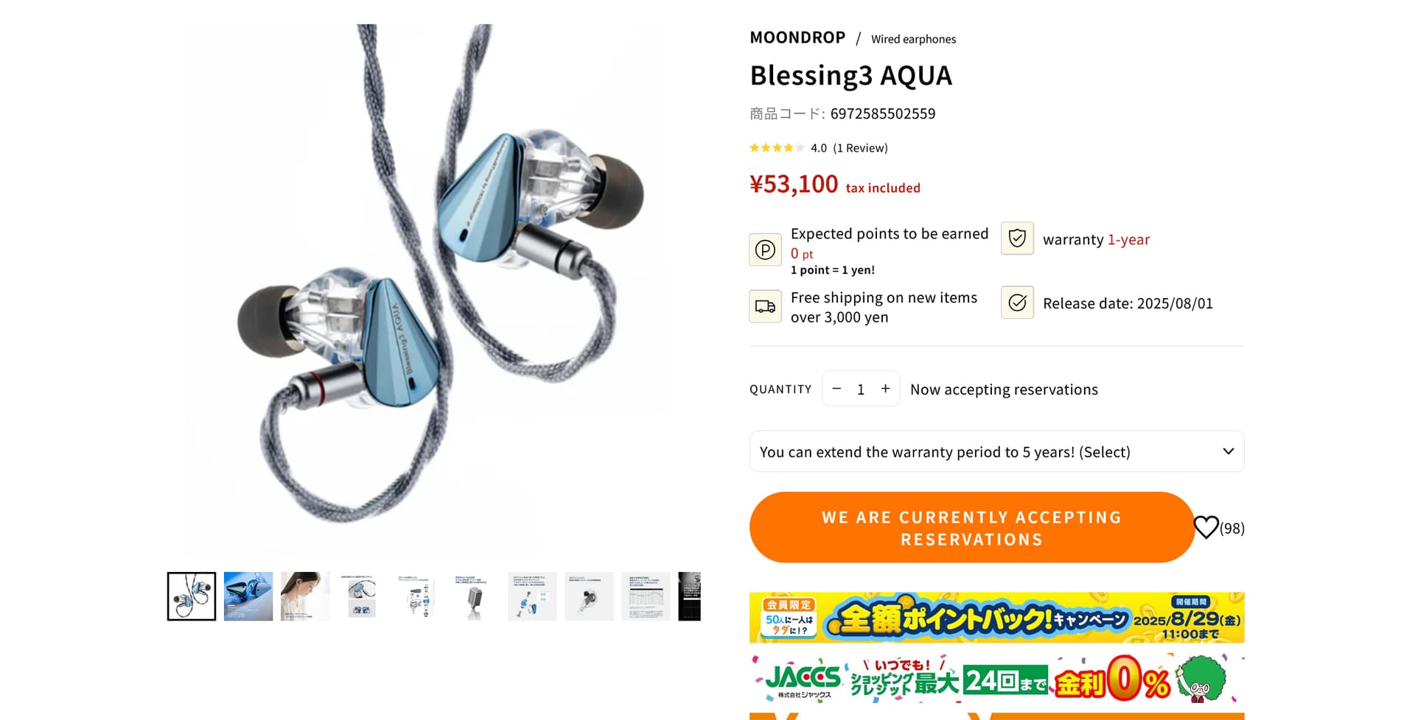This screenshot has height=720, width=1415.
Task: Open Wired earphones category link
Action: click(913, 39)
